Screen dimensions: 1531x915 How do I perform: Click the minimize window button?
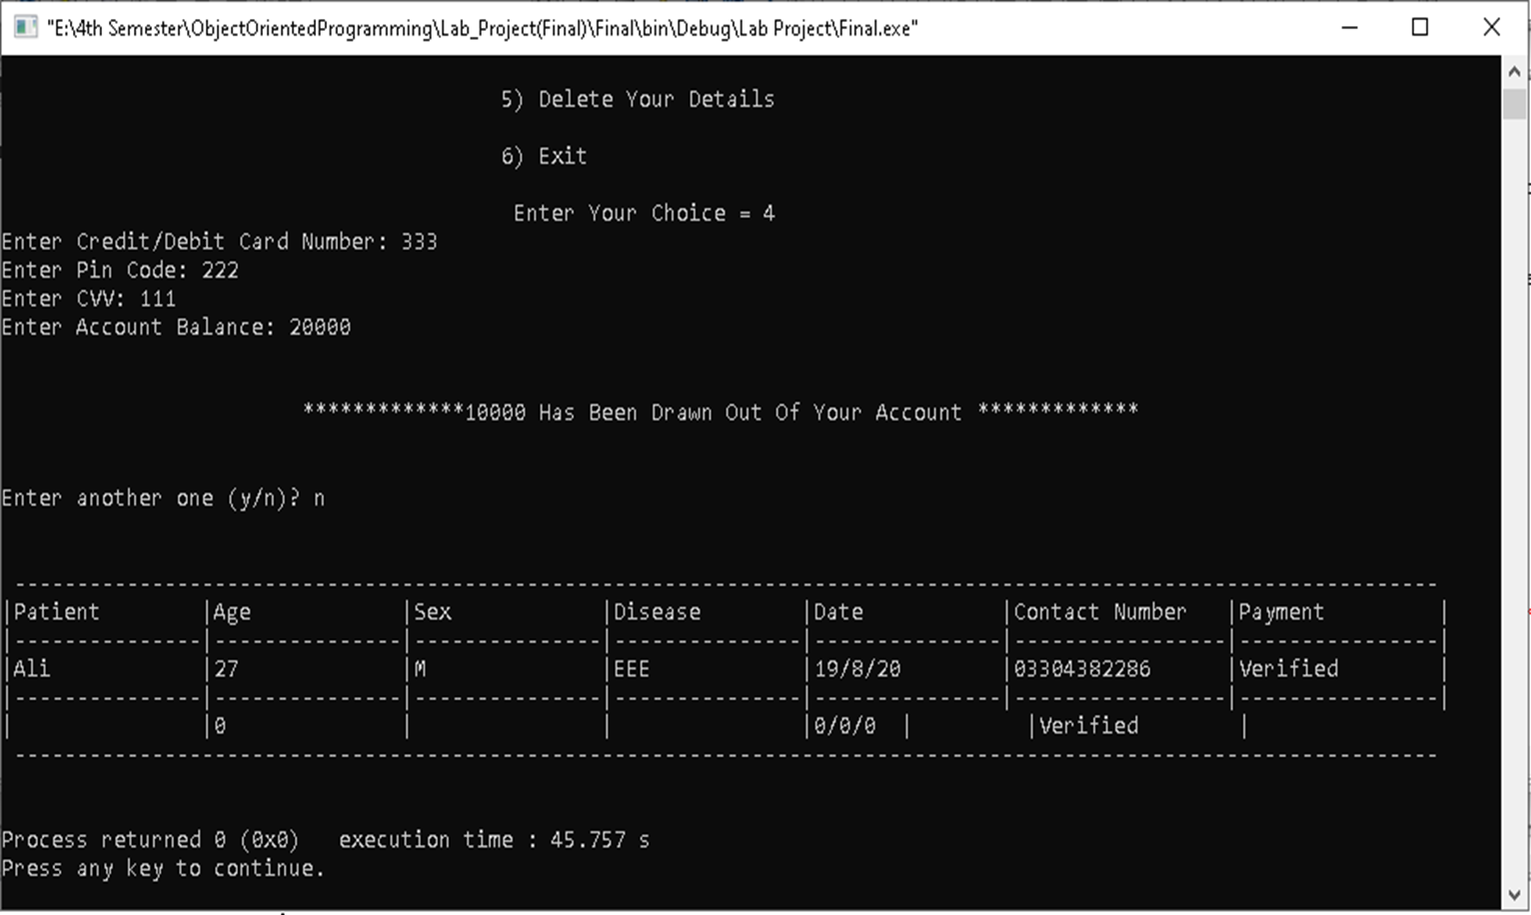[x=1348, y=27]
